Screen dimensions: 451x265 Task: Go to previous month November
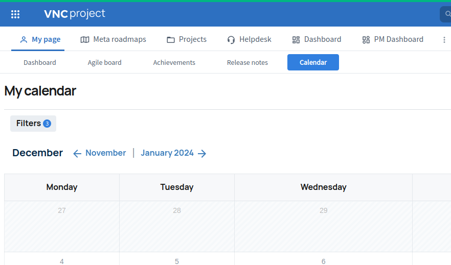pyautogui.click(x=100, y=153)
